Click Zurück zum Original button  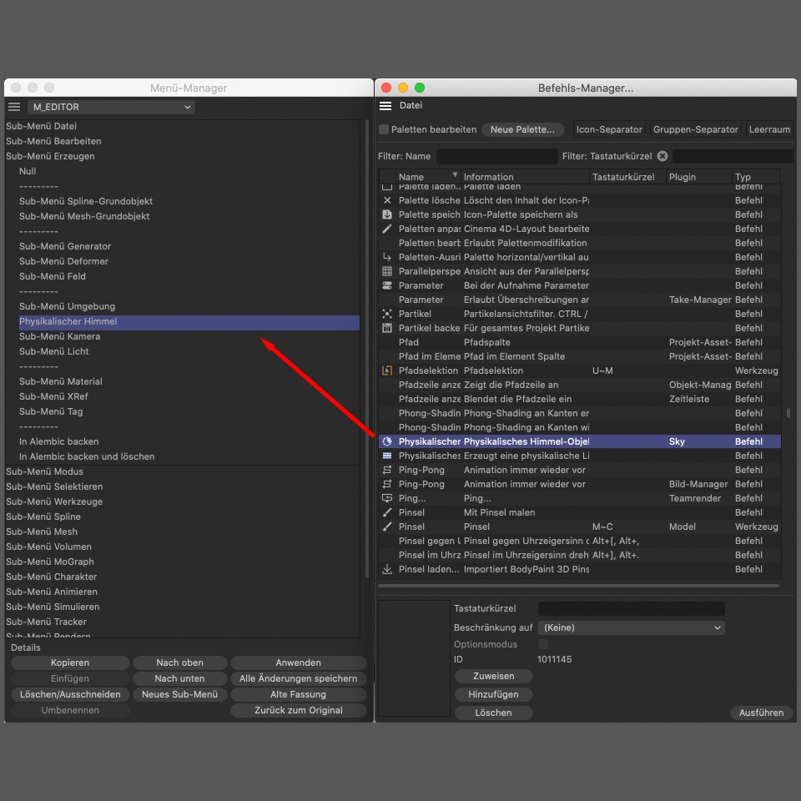[x=299, y=710]
